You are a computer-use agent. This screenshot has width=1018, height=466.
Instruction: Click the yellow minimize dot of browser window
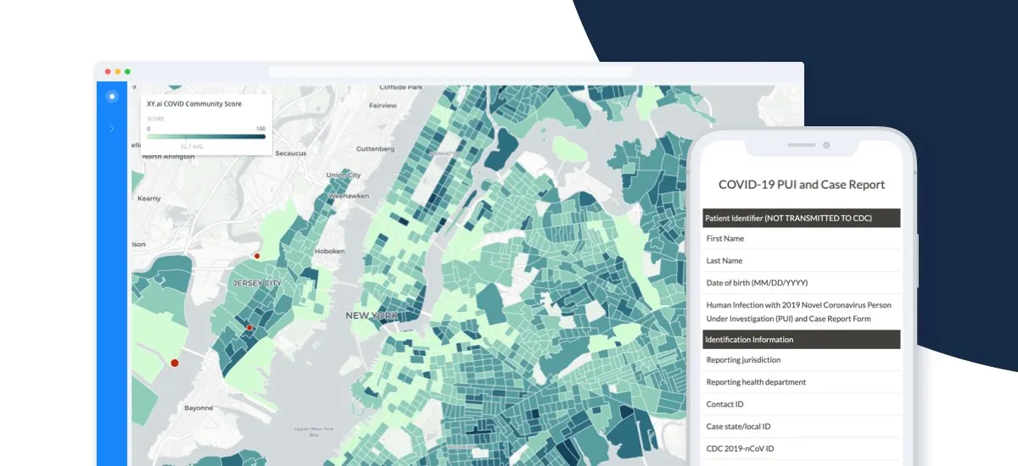click(118, 71)
